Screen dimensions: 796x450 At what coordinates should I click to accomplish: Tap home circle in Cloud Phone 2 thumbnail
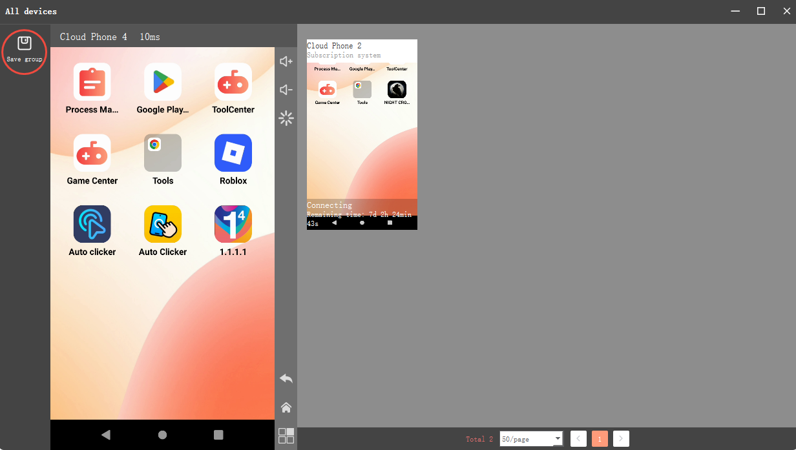coord(362,222)
